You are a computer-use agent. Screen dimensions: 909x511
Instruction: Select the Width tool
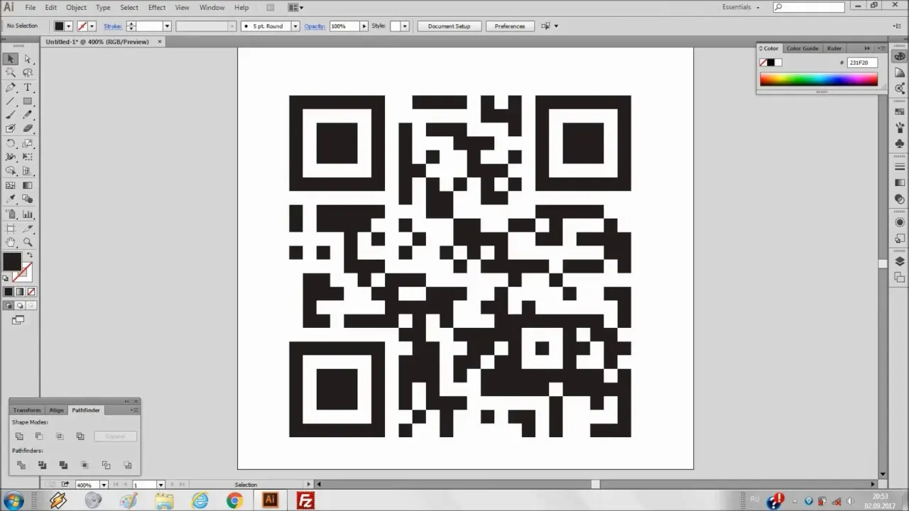[x=11, y=157]
